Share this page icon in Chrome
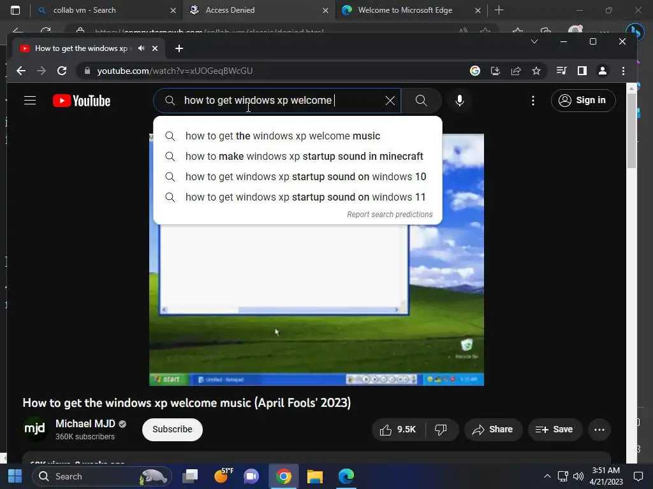This screenshot has height=489, width=653. pos(515,71)
